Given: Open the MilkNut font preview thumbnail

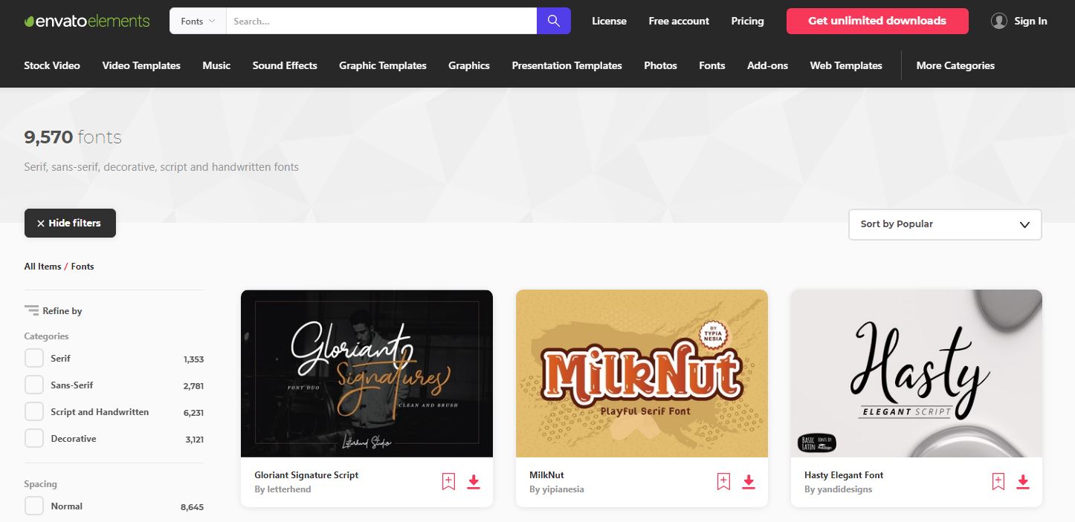Looking at the screenshot, I should [642, 373].
